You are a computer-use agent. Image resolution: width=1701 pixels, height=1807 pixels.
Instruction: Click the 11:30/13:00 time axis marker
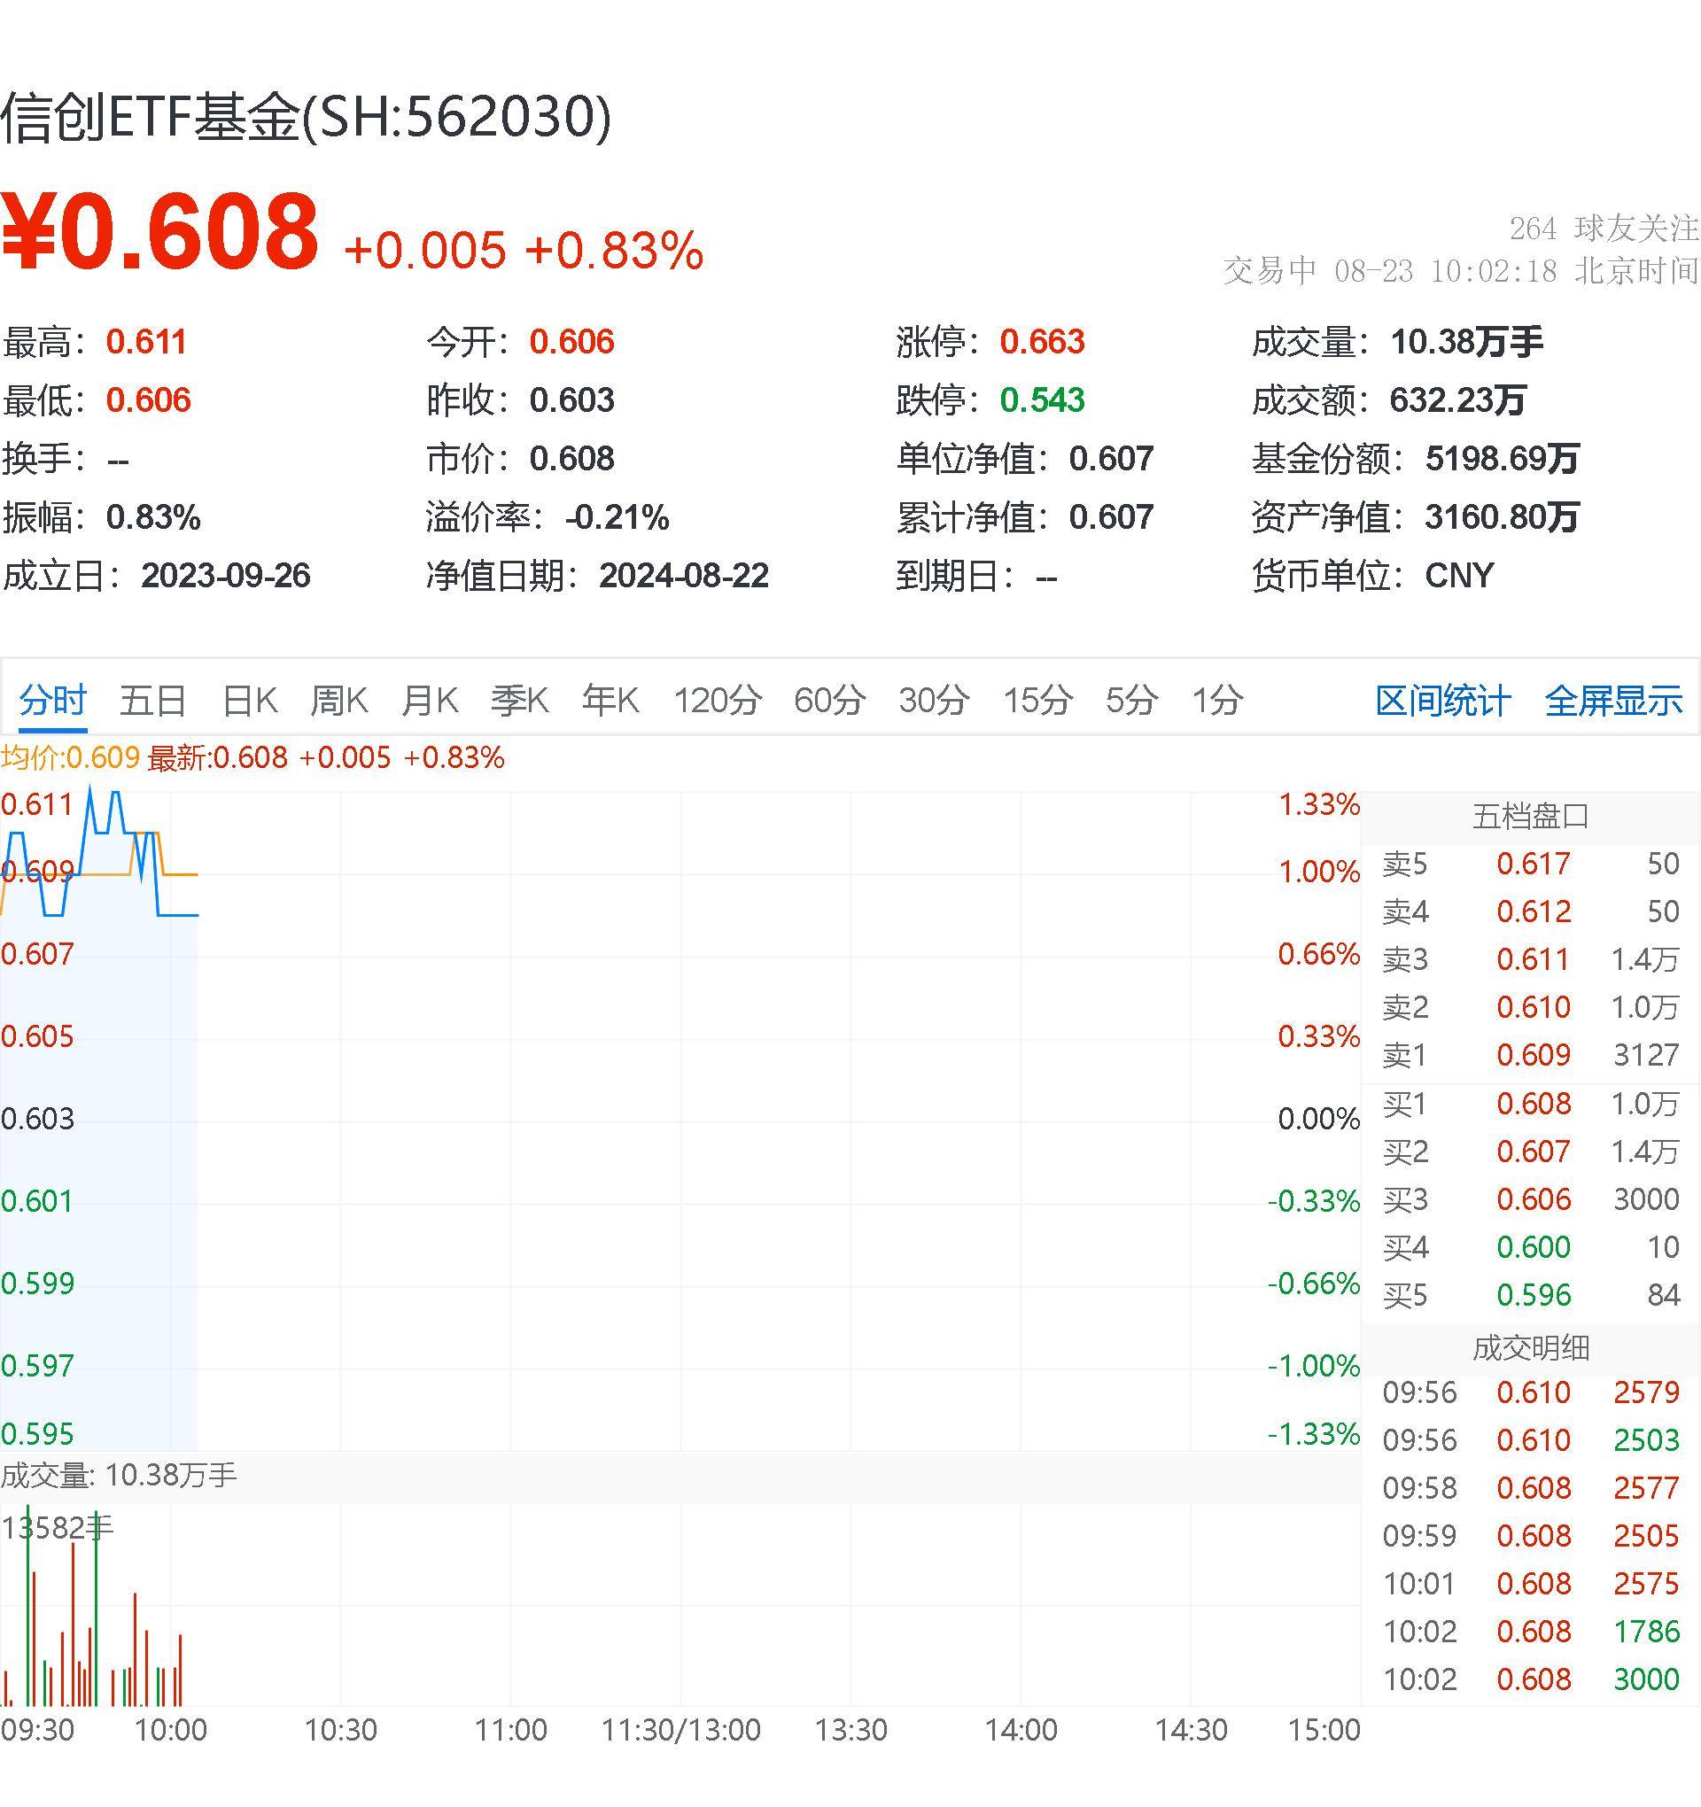point(681,1730)
